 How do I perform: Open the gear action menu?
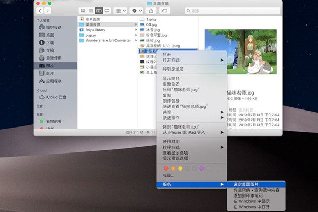pos(137,11)
